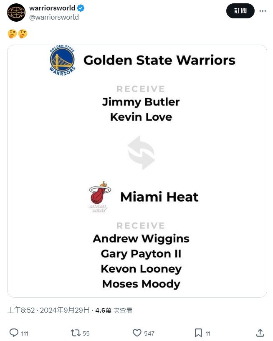
Task: Click the 4.6萬 次查看 view count
Action: click(x=114, y=310)
